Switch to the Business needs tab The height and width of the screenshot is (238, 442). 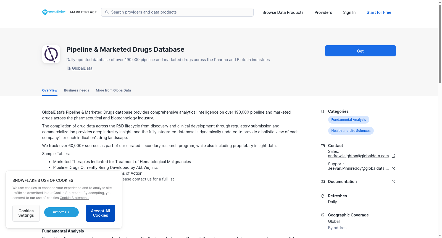pos(77,90)
